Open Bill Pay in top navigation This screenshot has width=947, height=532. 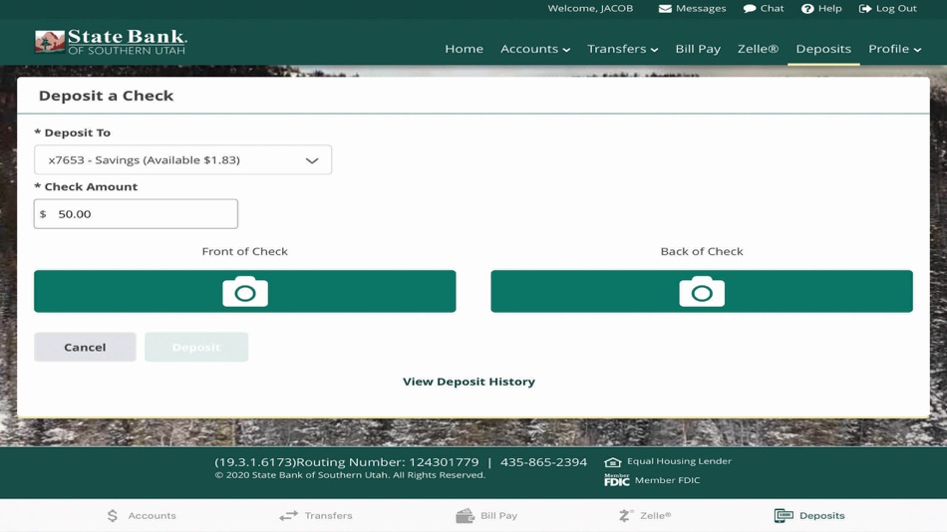(698, 49)
